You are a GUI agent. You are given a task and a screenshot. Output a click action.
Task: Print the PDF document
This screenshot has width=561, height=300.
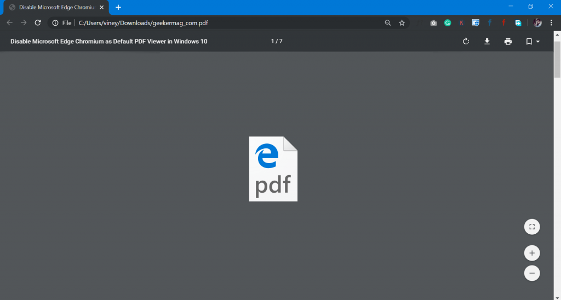(508, 42)
